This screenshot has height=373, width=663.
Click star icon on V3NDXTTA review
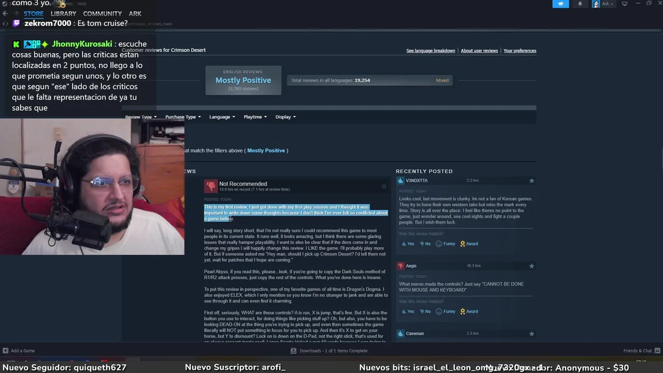531,181
